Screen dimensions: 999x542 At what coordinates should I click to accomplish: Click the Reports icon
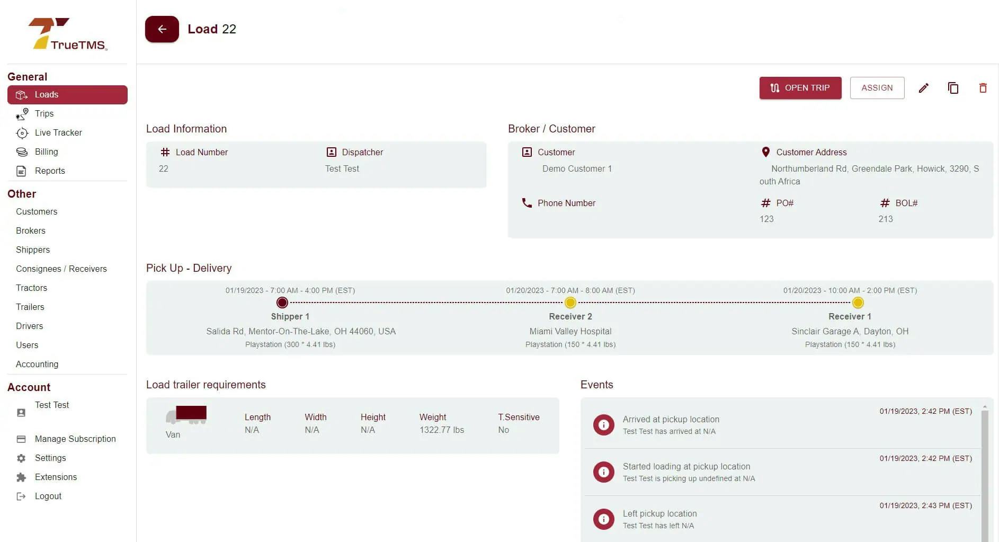click(22, 171)
